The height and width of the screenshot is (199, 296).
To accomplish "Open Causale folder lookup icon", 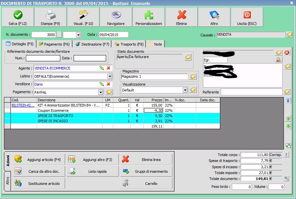I will point(289,35).
